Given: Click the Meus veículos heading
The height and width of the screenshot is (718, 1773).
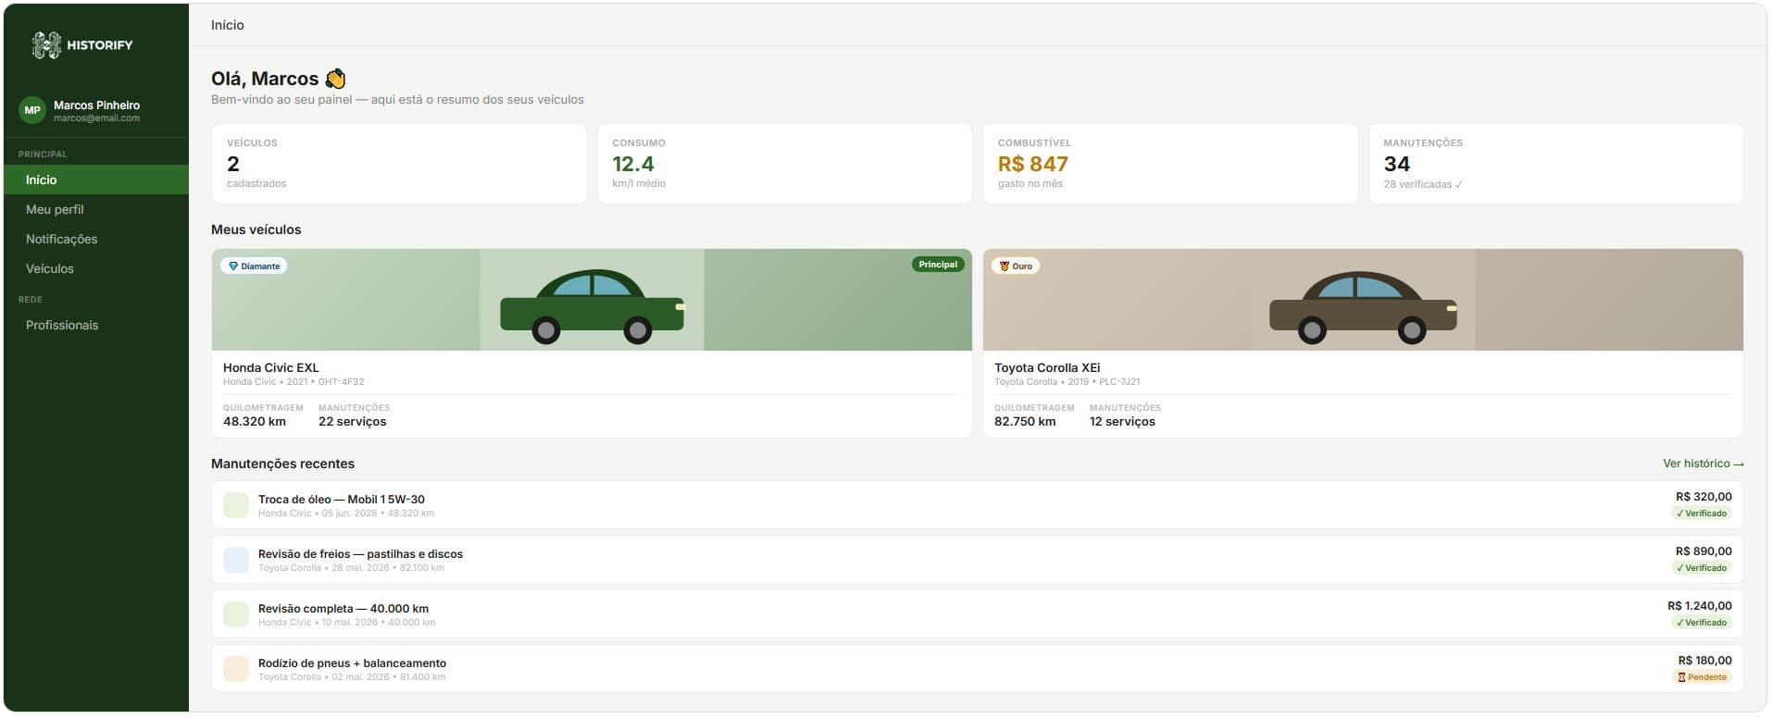Looking at the screenshot, I should pyautogui.click(x=256, y=229).
